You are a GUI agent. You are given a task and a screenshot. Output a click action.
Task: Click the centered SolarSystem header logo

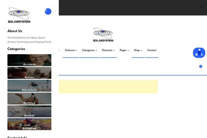(103, 35)
